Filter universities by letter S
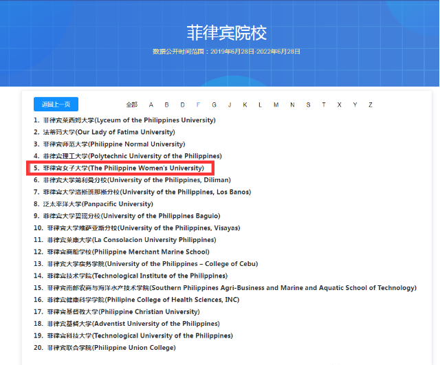The width and height of the screenshot is (440, 365). coord(307,105)
